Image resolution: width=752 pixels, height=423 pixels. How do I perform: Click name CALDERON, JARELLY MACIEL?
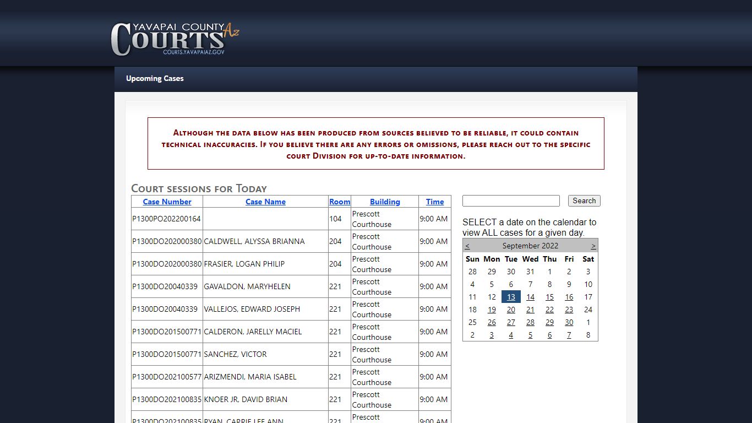pyautogui.click(x=253, y=332)
